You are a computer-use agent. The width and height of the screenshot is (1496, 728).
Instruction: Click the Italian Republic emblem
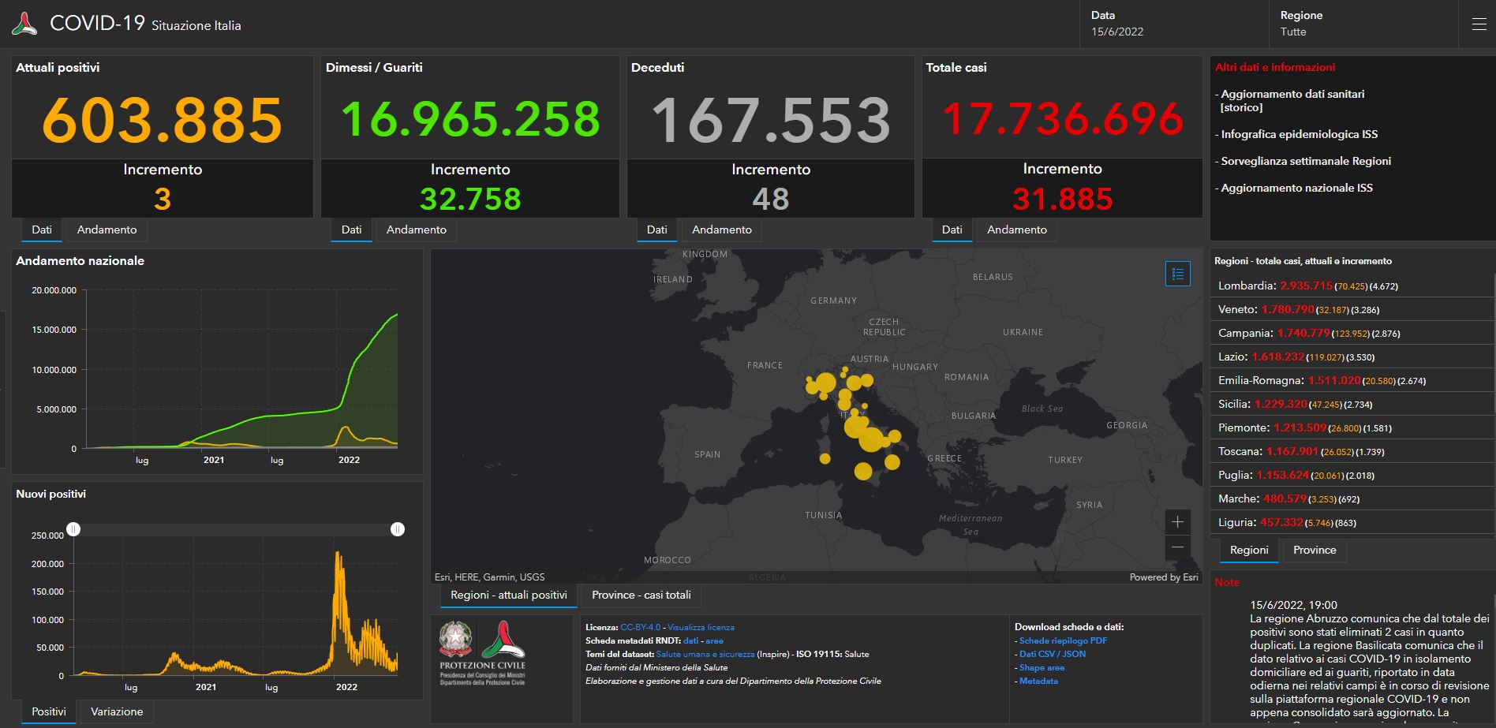456,640
